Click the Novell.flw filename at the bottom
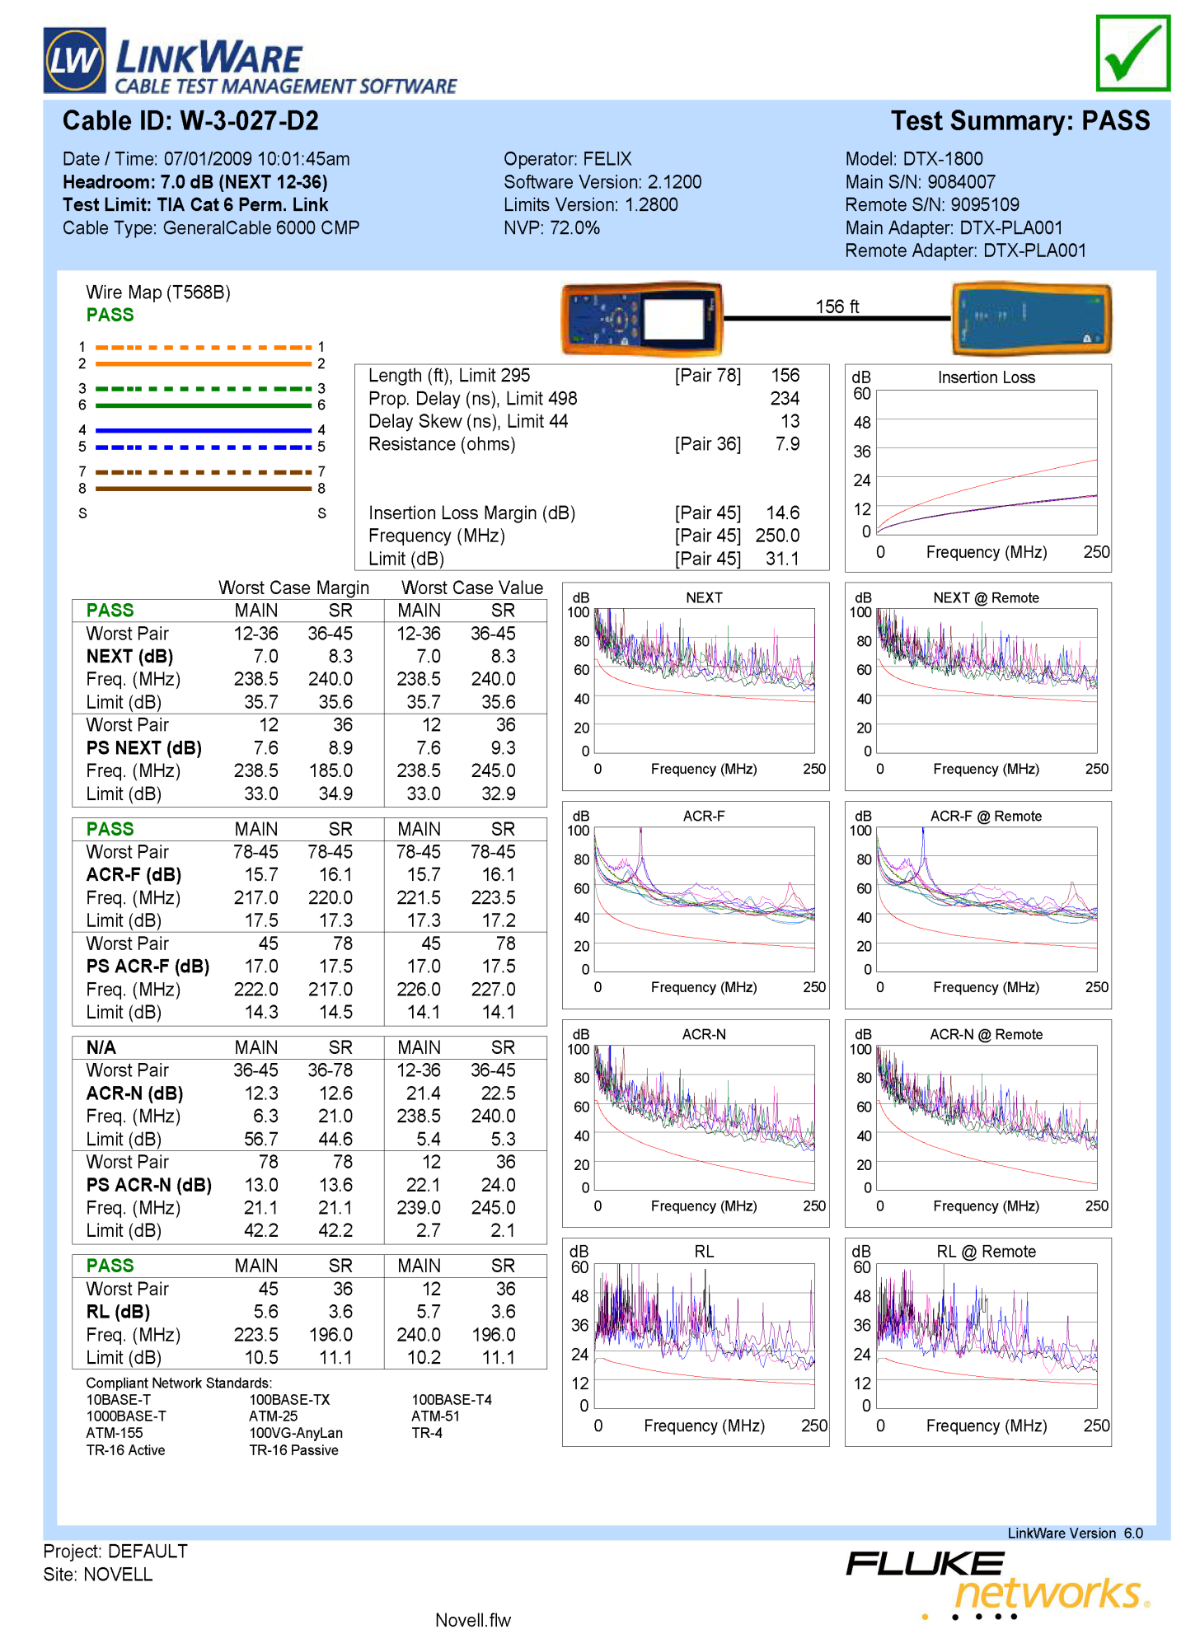Screen dimensions: 1200x1648 473,1620
